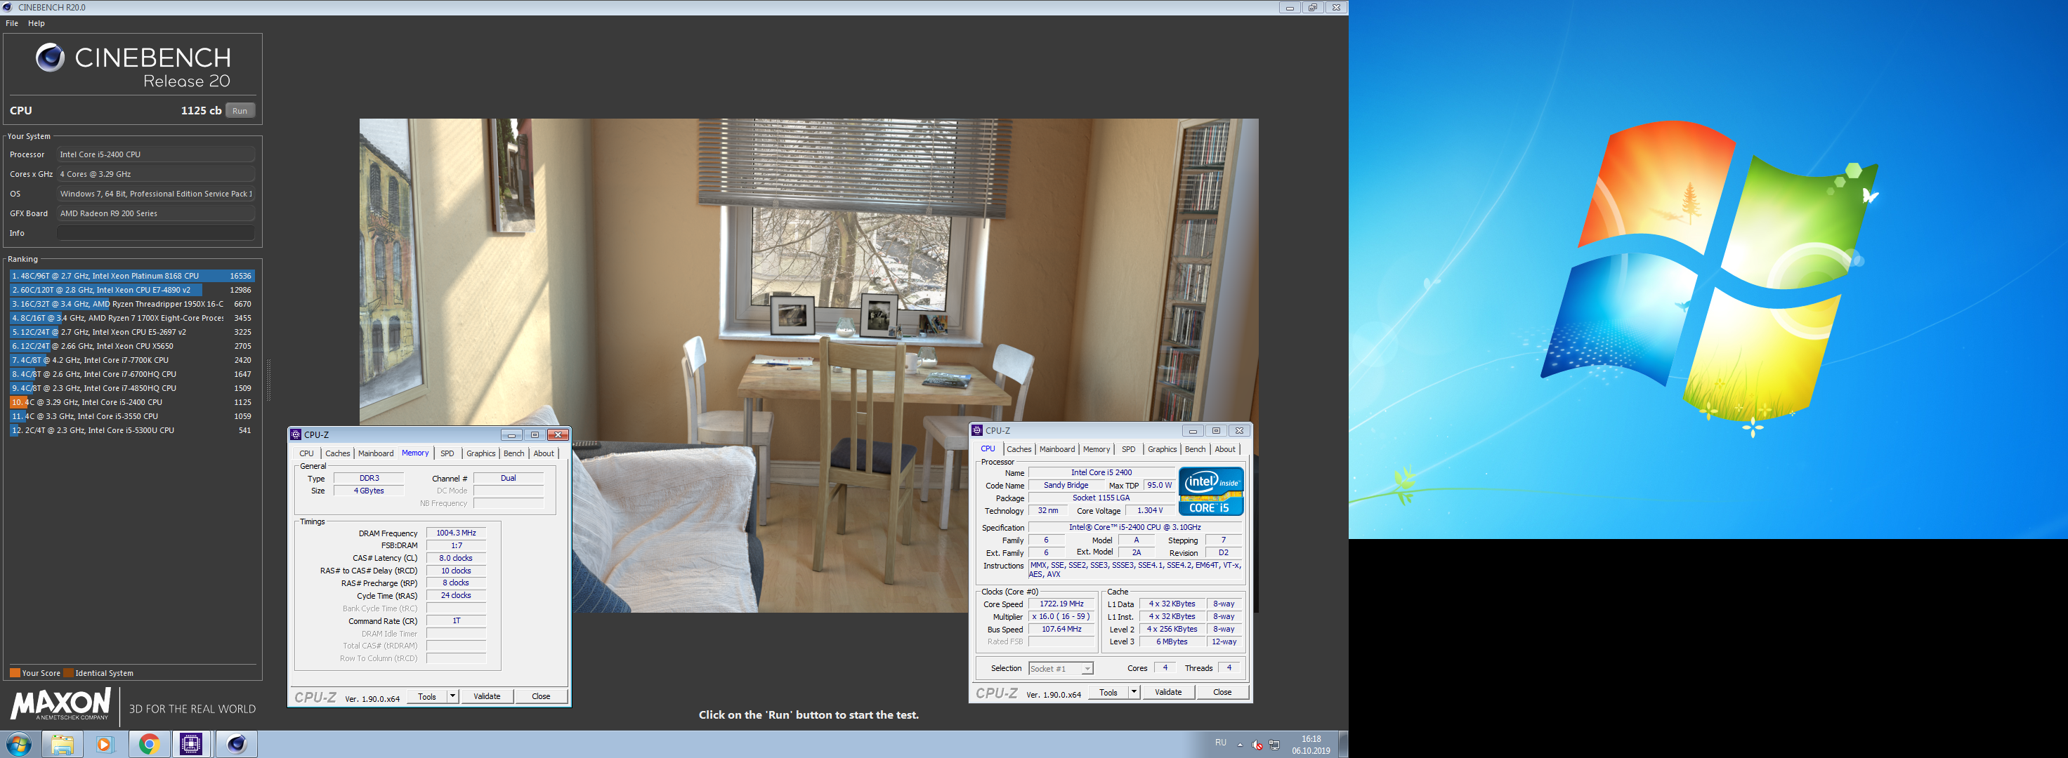Open SPD tab in left CPU-Z window

(x=447, y=453)
